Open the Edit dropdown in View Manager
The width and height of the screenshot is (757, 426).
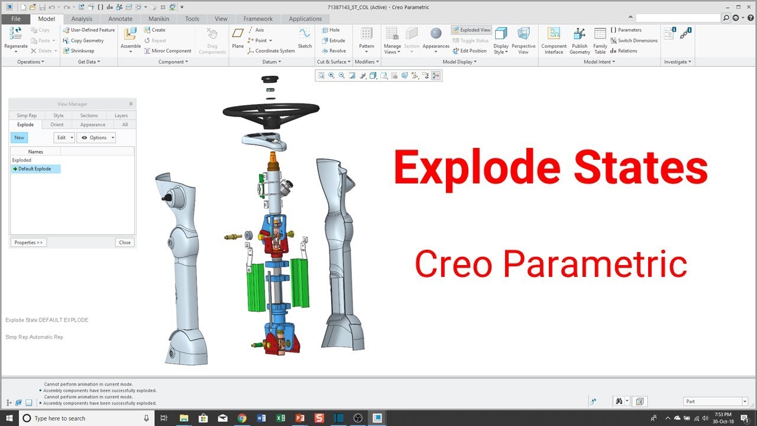coord(64,137)
